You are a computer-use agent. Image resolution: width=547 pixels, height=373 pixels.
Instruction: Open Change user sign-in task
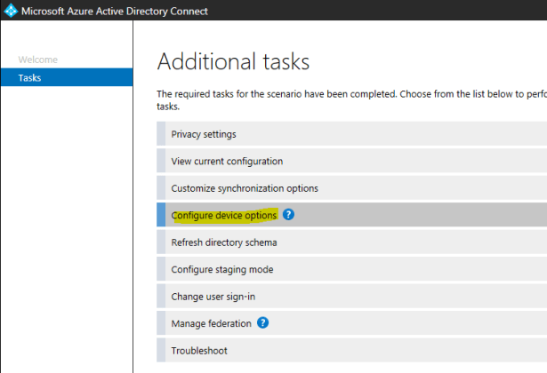pyautogui.click(x=219, y=297)
